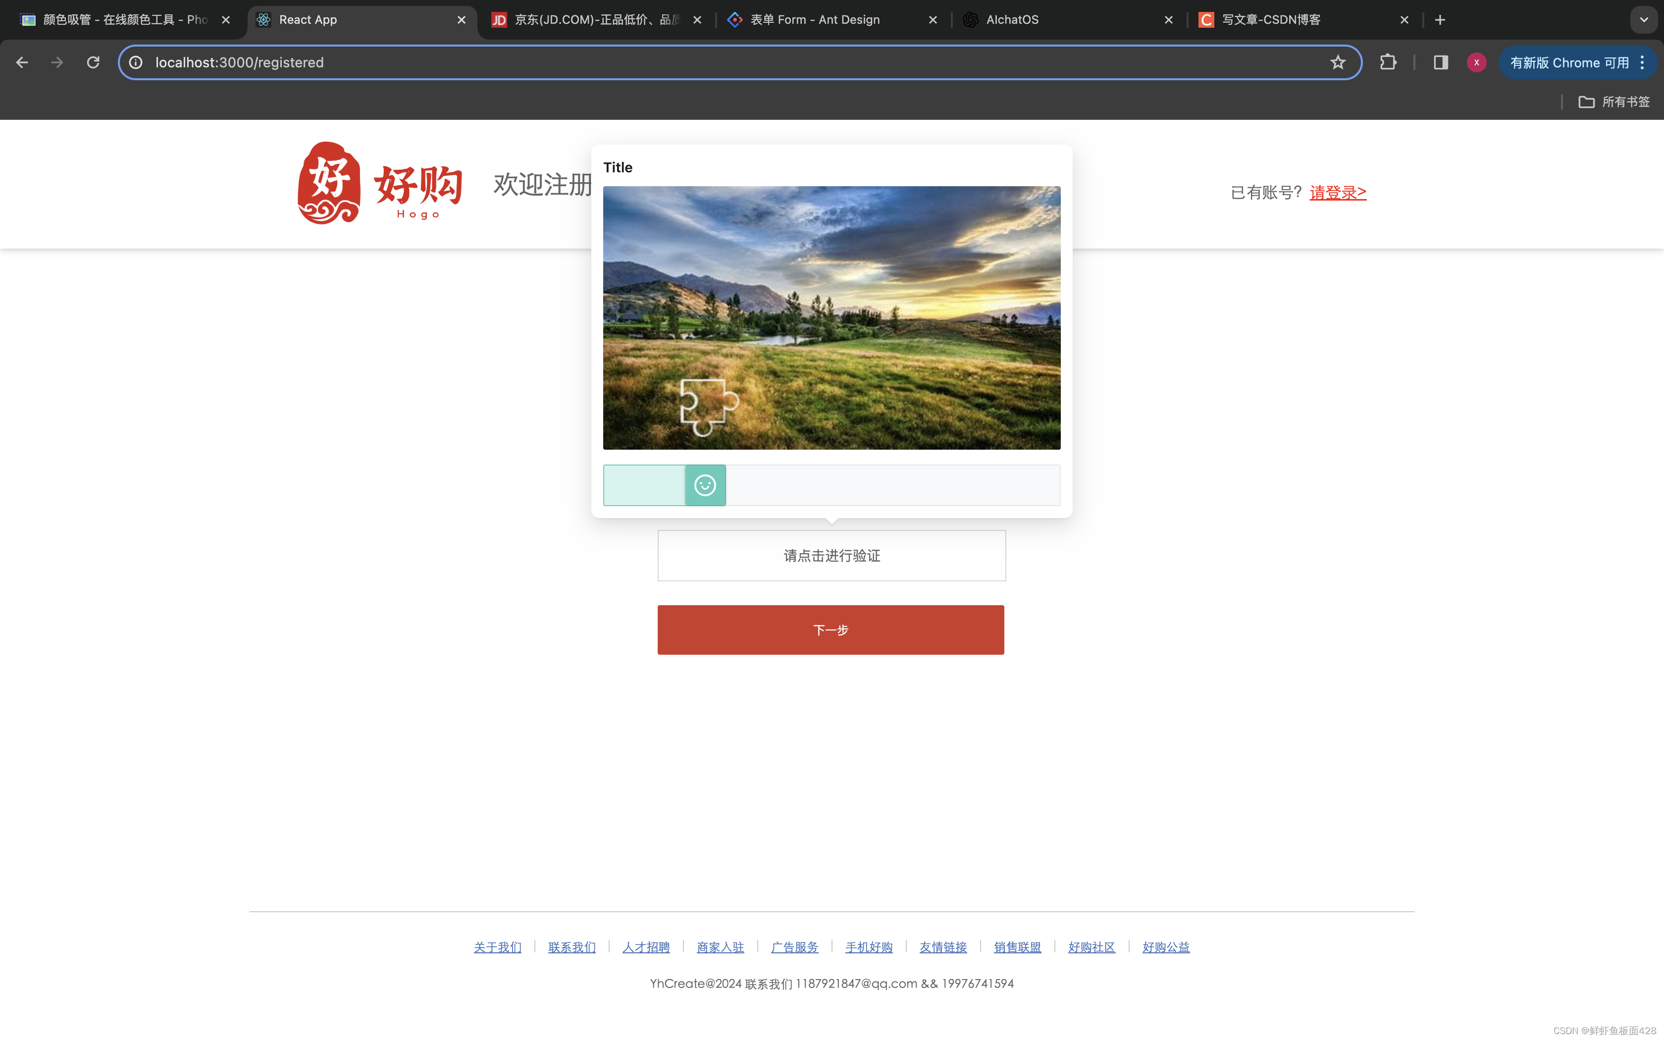This screenshot has width=1664, height=1040.
Task: View site information icon in address bar
Action: click(136, 62)
